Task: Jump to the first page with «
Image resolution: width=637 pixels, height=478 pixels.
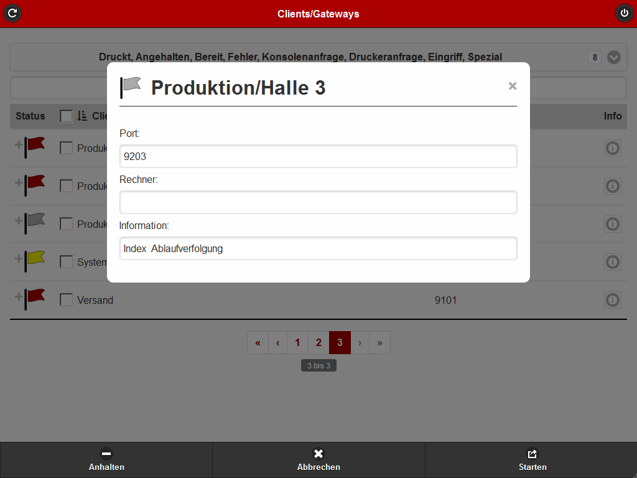Action: pyautogui.click(x=258, y=343)
